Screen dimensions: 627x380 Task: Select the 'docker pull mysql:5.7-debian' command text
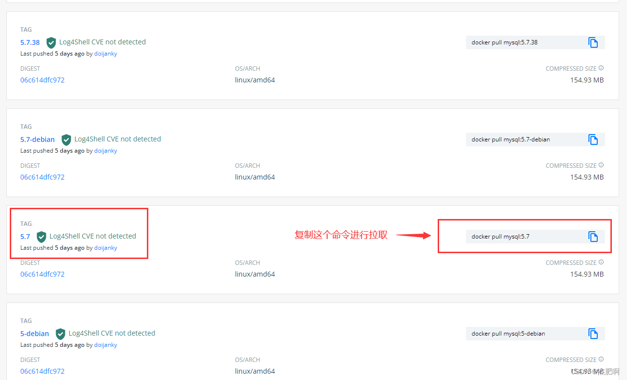pos(511,140)
